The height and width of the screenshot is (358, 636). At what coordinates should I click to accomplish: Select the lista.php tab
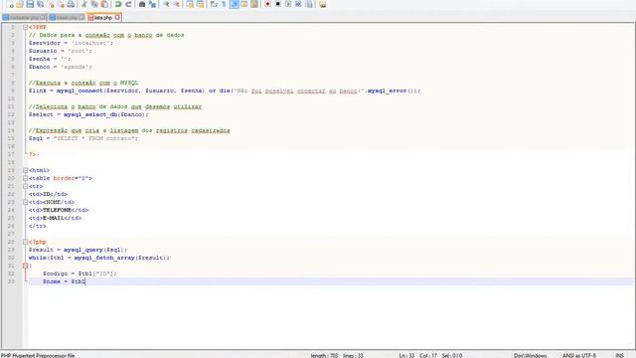point(103,18)
